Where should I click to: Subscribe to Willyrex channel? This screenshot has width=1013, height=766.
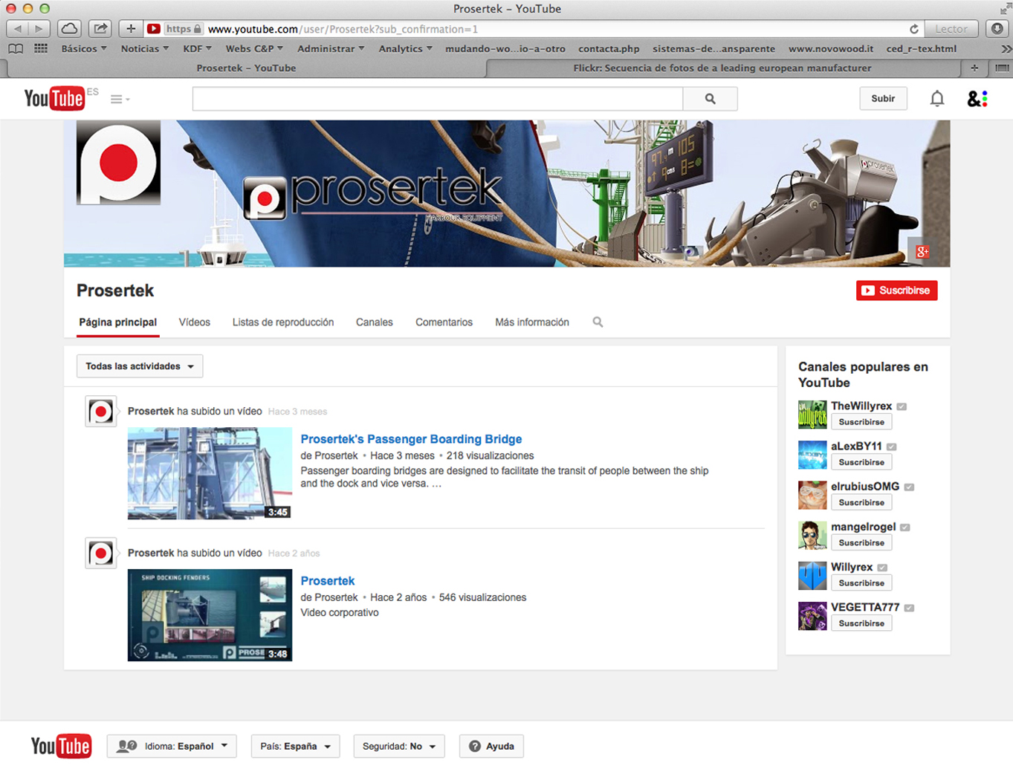point(861,583)
